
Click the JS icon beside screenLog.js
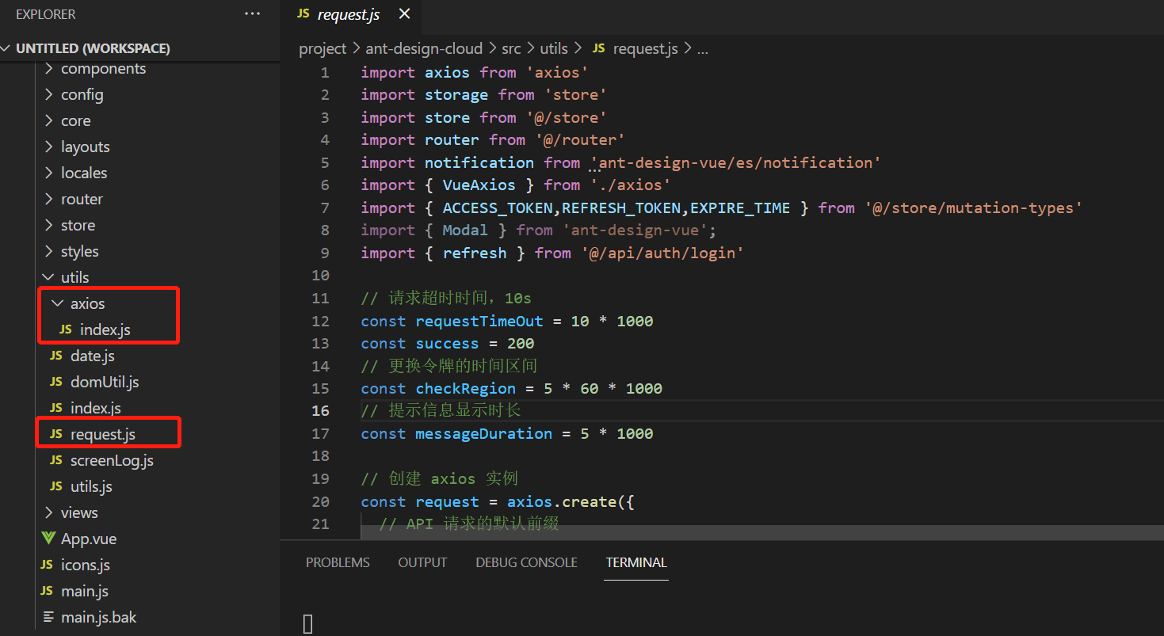[x=56, y=461]
